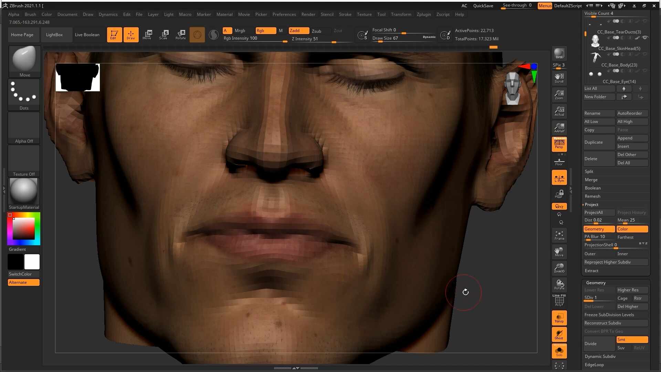Screen dimensions: 661x372
Task: Select the Move gizmo tool in toolbar
Action: (147, 35)
